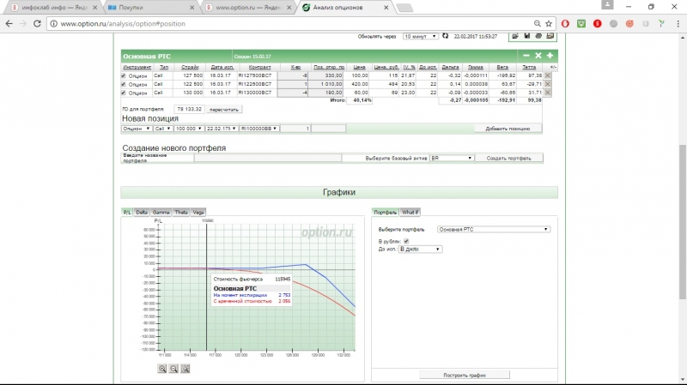Click the refresh quotes icon next to timestamp

tap(445, 36)
